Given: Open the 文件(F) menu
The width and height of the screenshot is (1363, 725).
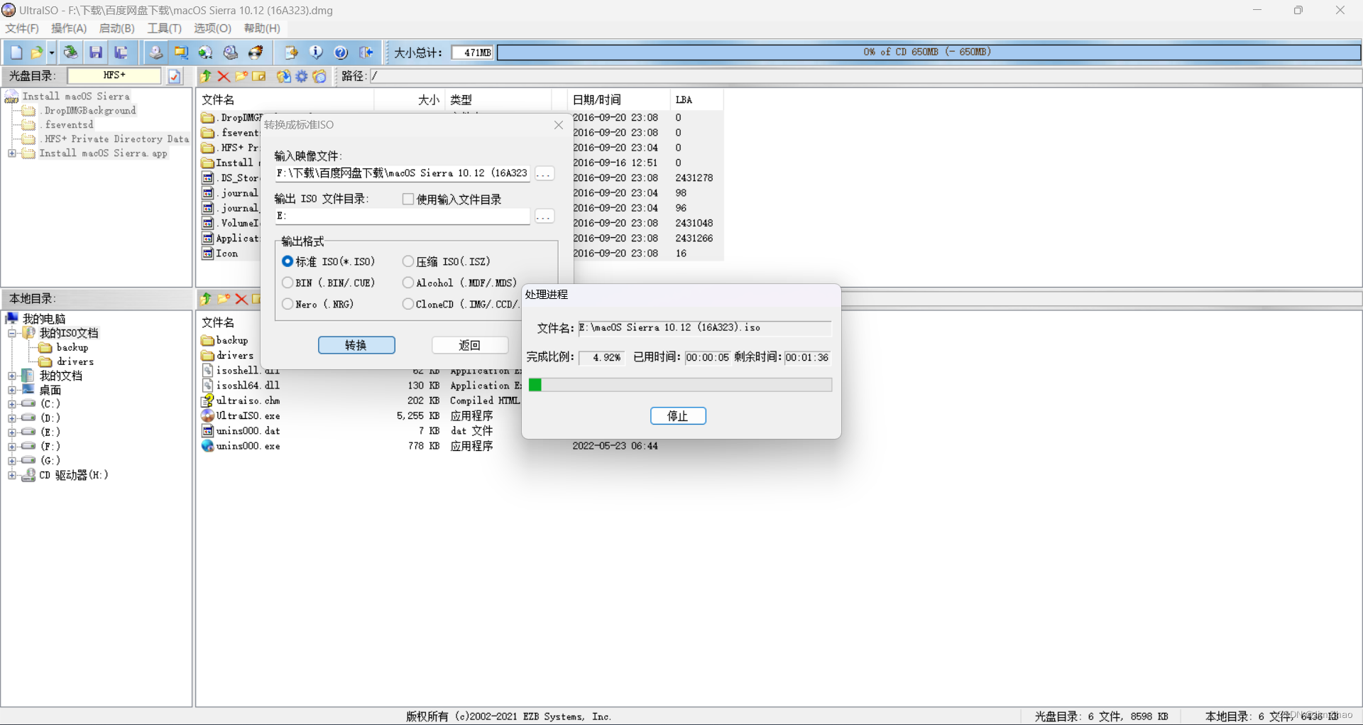Looking at the screenshot, I should pos(22,28).
